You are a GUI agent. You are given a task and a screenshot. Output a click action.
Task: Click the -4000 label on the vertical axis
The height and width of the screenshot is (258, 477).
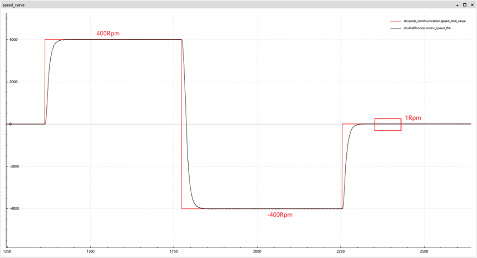tap(13, 209)
